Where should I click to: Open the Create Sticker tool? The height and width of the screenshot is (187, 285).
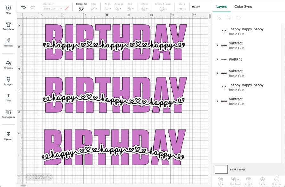[x=163, y=9]
